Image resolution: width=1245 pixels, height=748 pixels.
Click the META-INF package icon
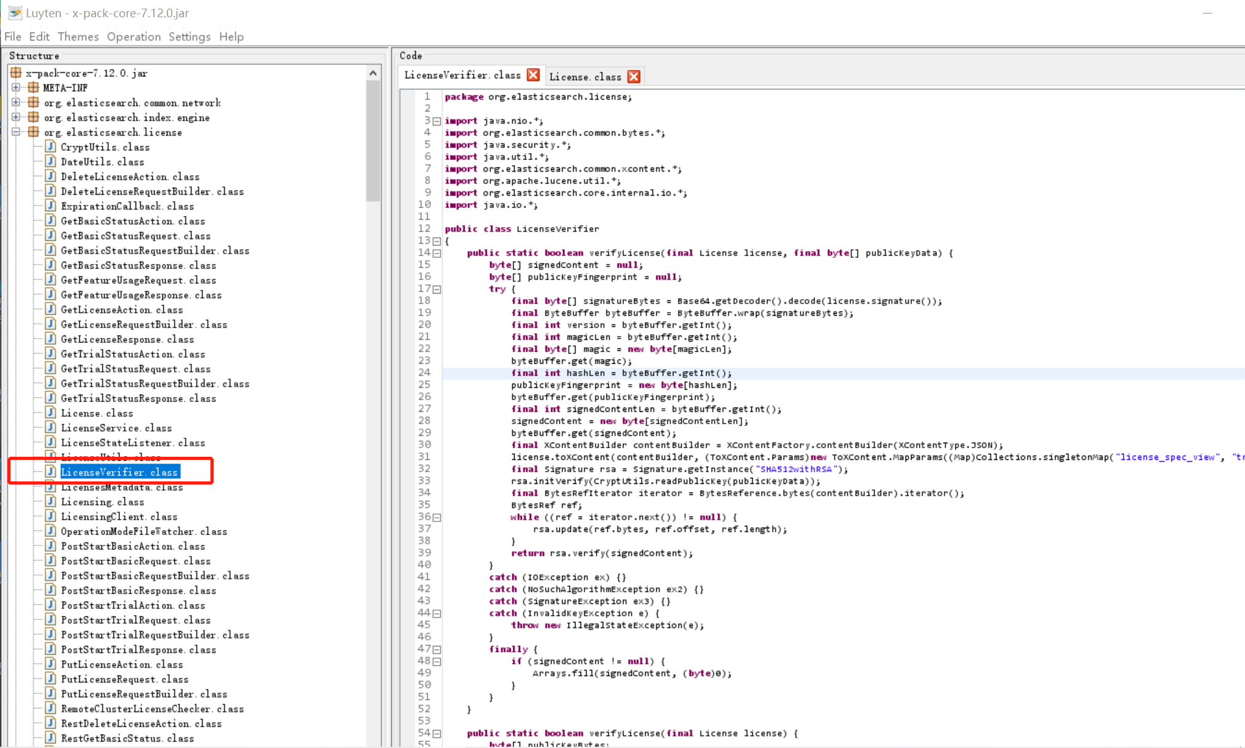33,87
